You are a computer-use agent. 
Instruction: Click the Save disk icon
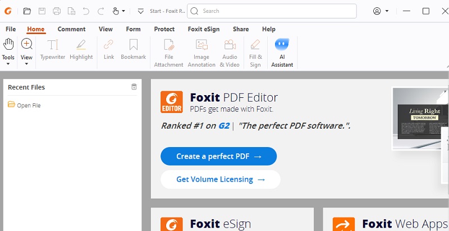click(42, 11)
